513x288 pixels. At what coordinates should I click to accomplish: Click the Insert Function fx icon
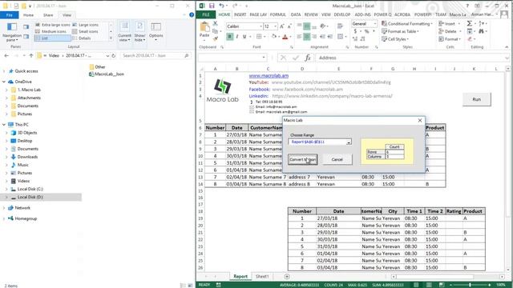click(308, 58)
